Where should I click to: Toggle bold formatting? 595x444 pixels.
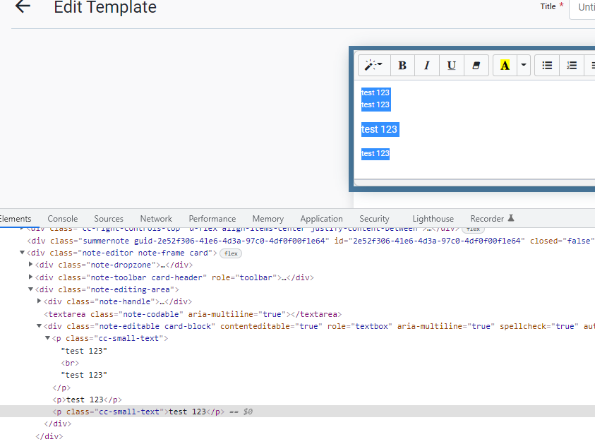tap(402, 65)
